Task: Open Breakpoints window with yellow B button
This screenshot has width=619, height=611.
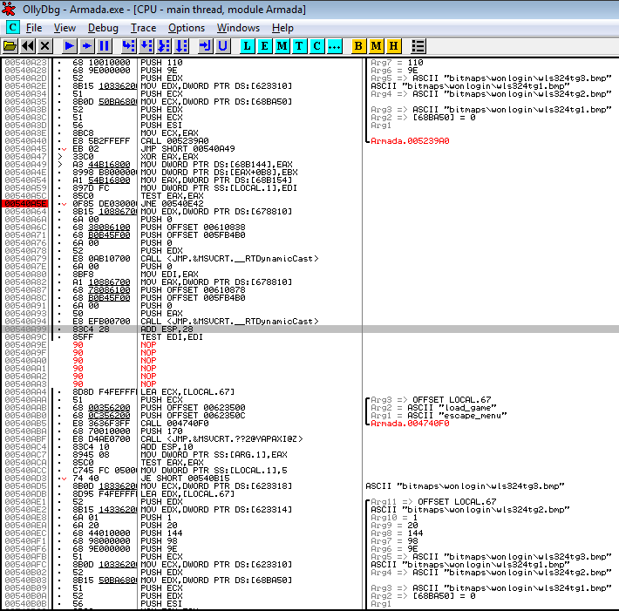Action: [x=358, y=46]
